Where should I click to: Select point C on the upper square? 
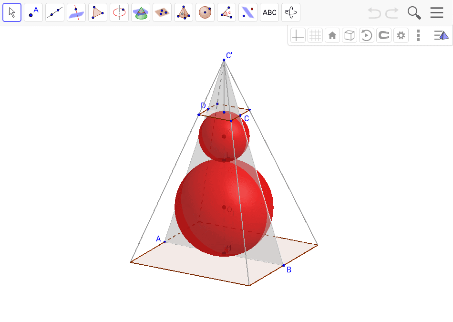point(240,115)
